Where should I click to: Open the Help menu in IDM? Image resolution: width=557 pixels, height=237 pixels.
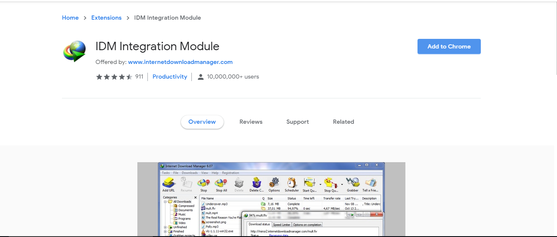point(215,173)
